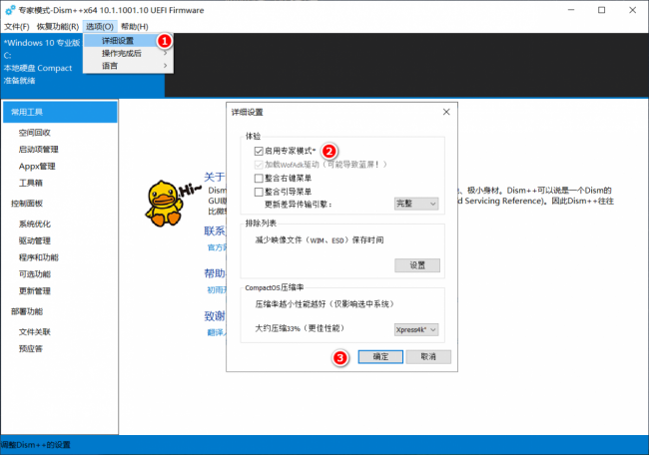Click the 致谢 heading in main pane
Image resolution: width=649 pixels, height=455 pixels.
tap(215, 316)
